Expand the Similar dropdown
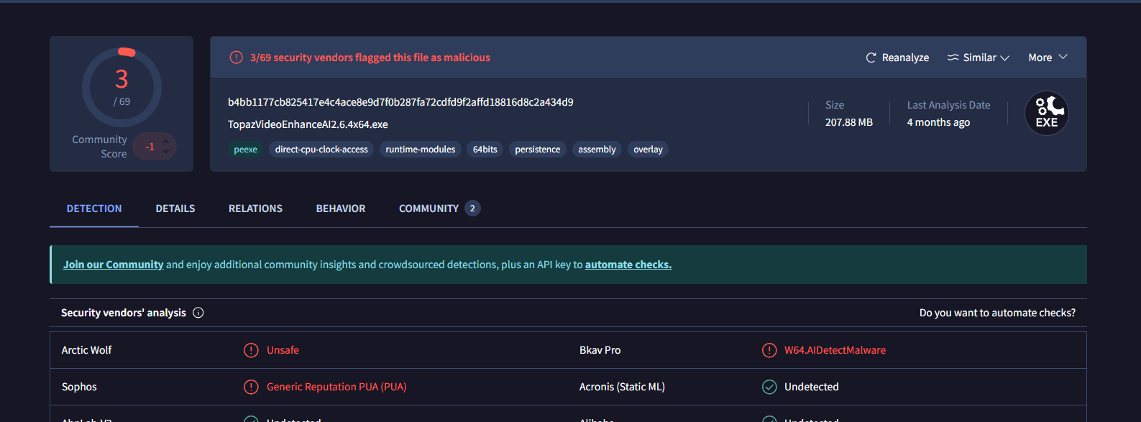 pos(1004,58)
